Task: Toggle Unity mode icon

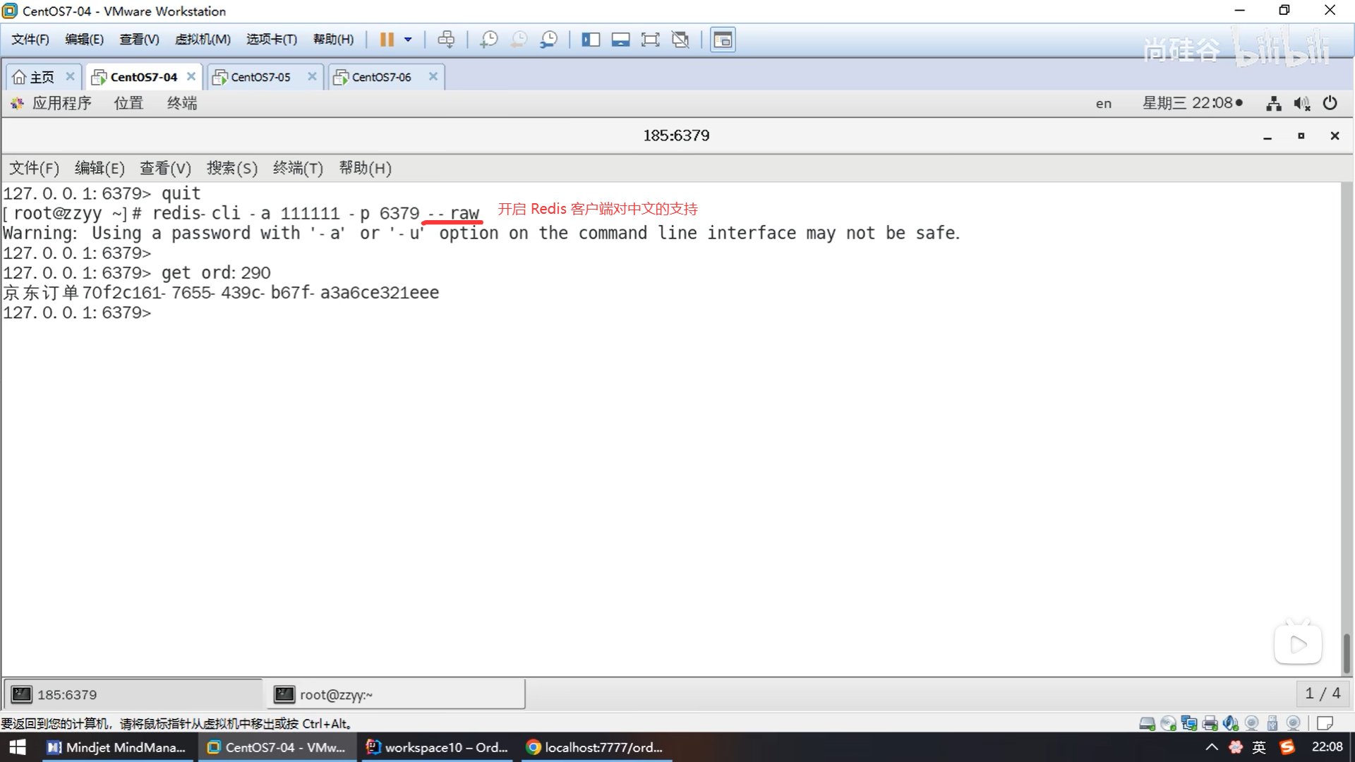Action: 680,40
